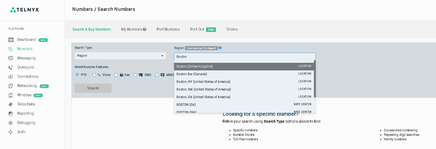
Task: Click the Numbers breadcrumb in header
Action: tap(82, 9)
